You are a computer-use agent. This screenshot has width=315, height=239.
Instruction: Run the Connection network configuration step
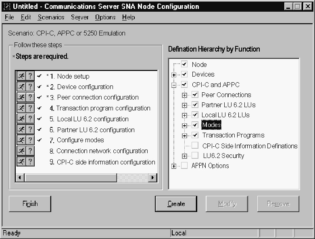(21, 151)
